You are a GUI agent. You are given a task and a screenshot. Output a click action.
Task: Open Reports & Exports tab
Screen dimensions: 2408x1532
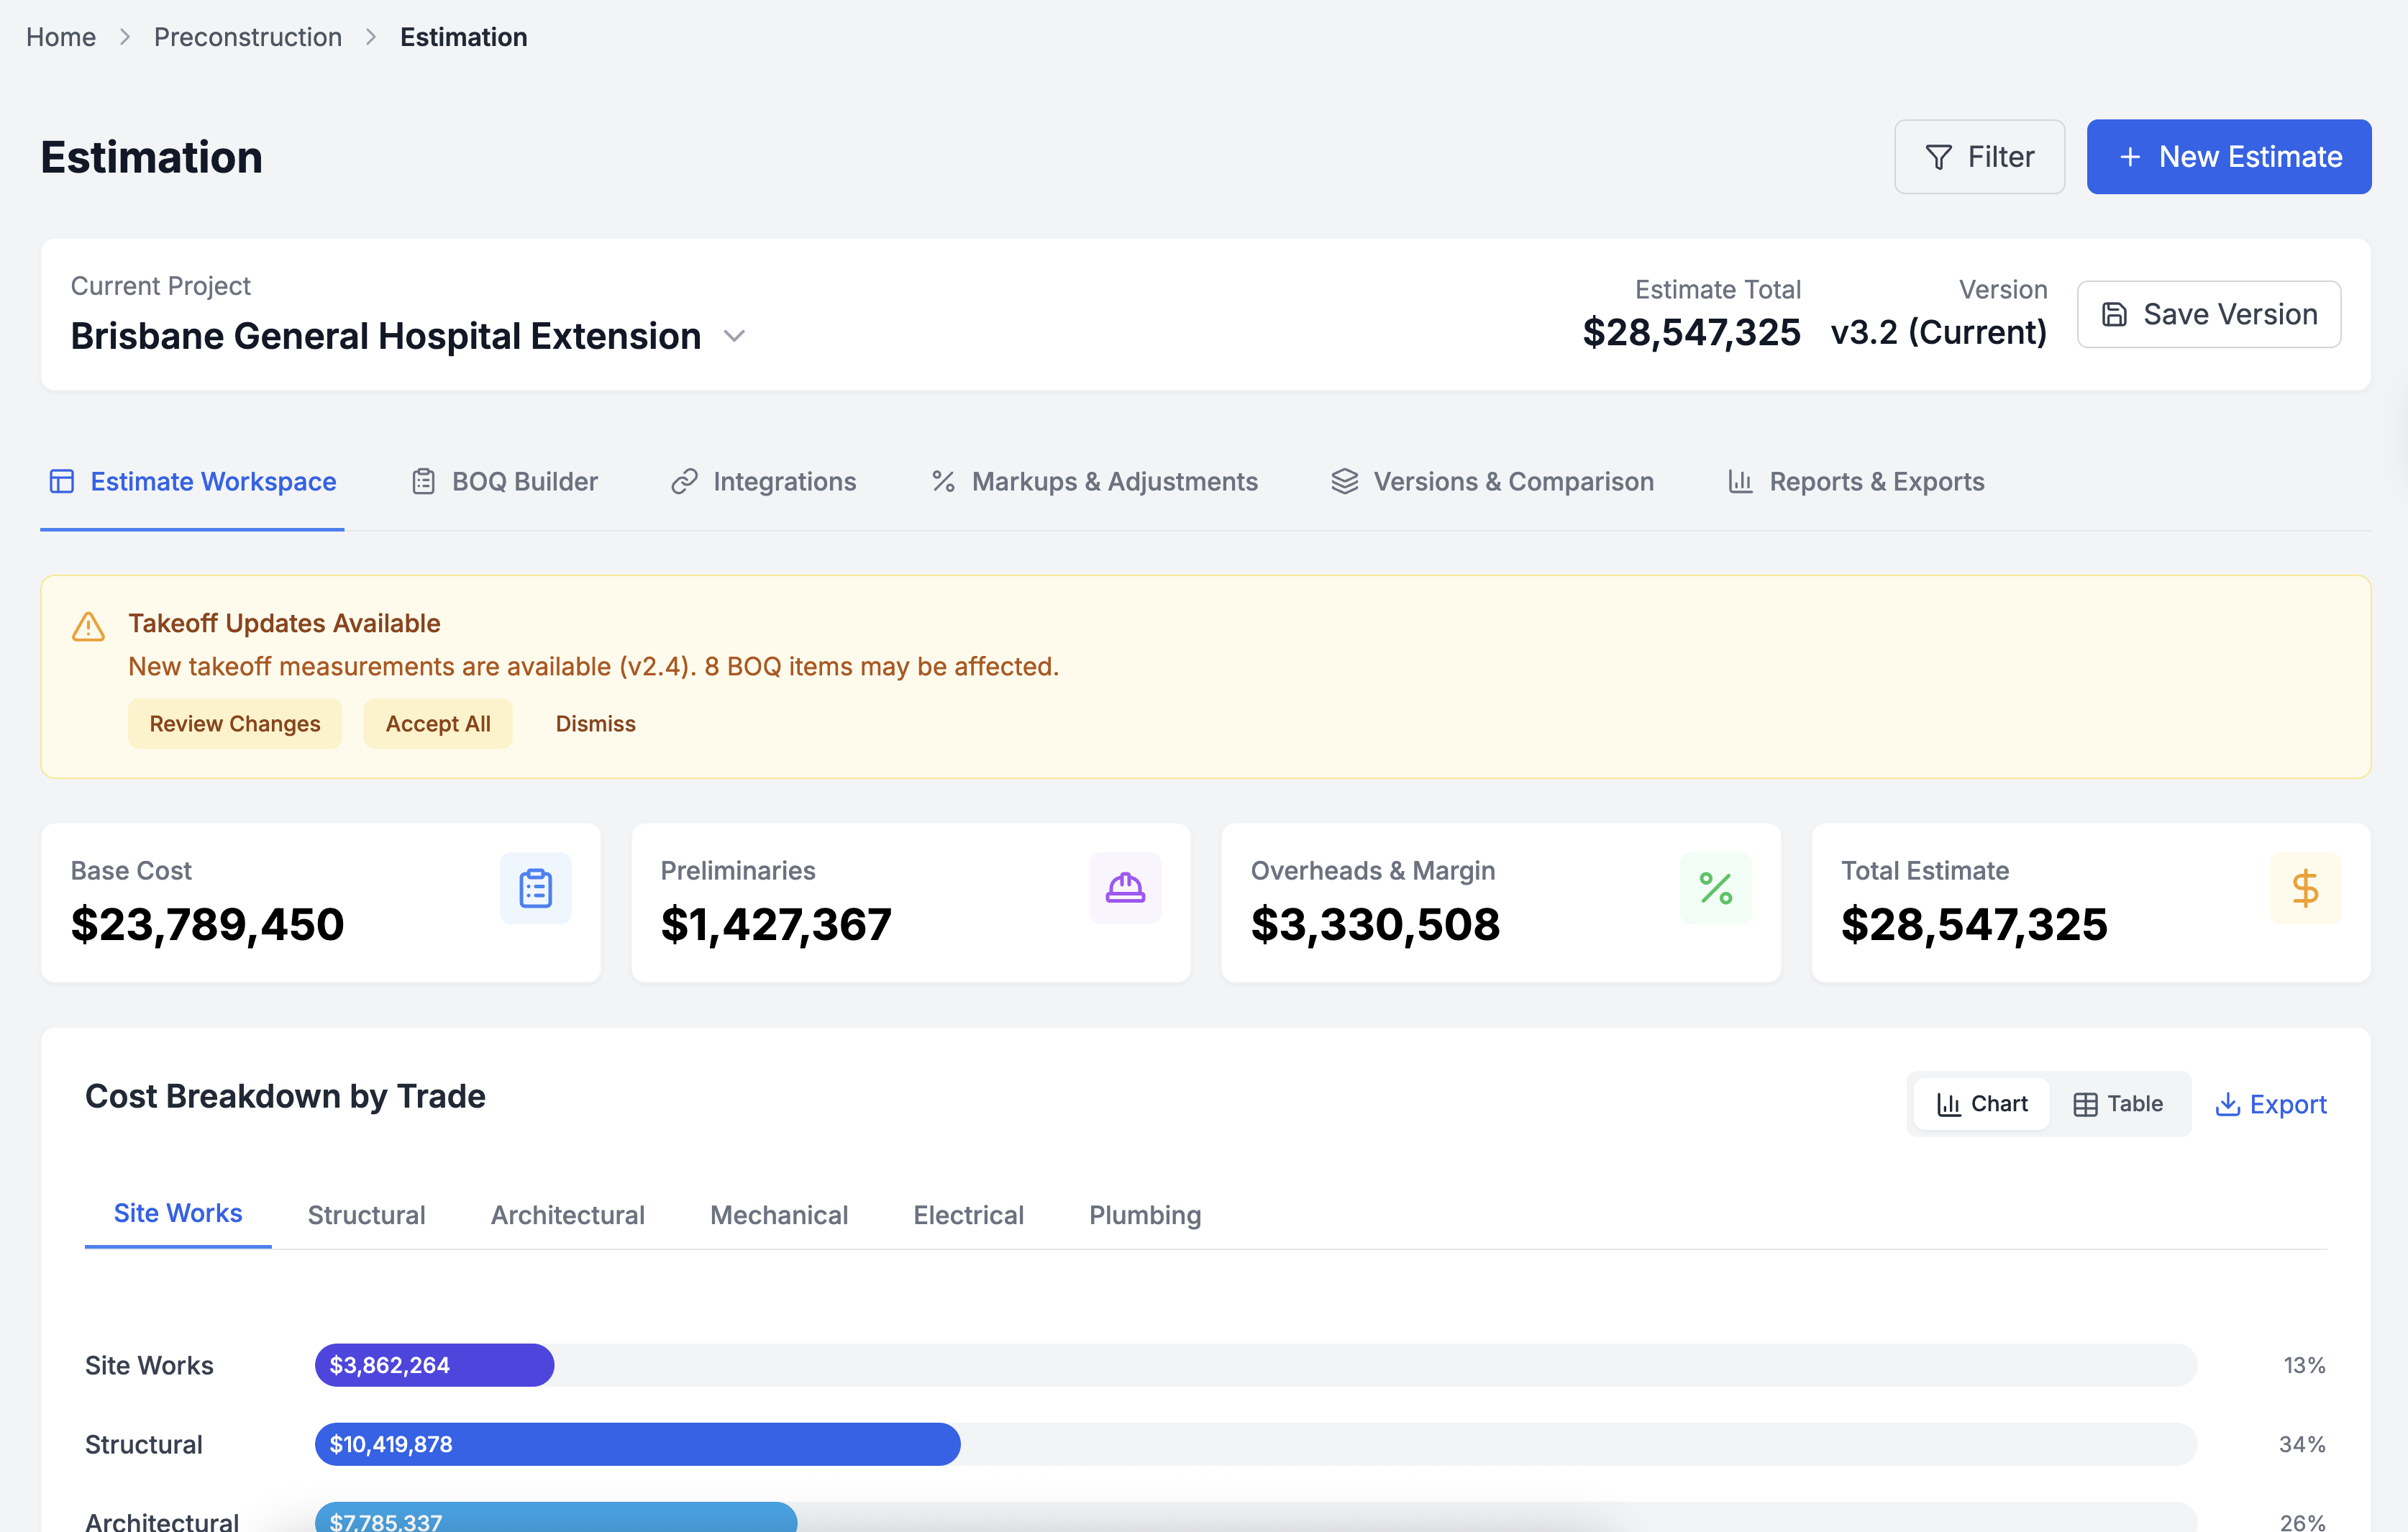click(x=1856, y=481)
